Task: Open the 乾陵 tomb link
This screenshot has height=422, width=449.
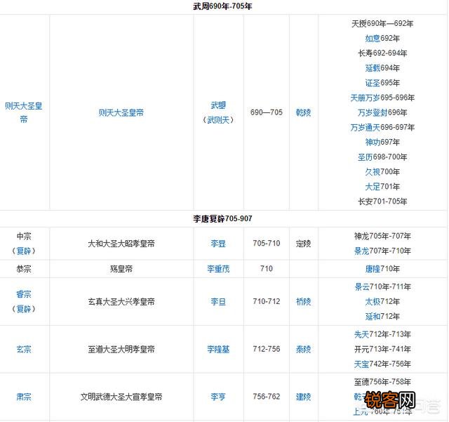Action: [x=303, y=112]
